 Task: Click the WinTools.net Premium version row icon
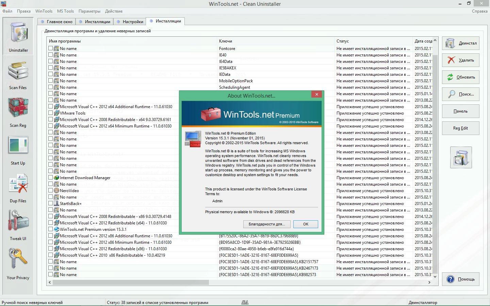coord(56,229)
